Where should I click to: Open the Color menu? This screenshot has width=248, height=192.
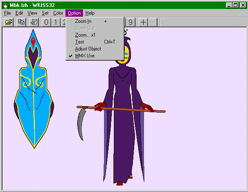pos(58,13)
